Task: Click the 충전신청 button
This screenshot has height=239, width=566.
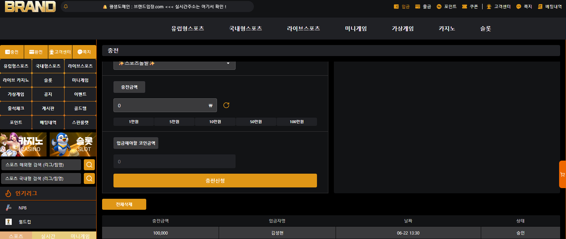Action: (x=215, y=181)
